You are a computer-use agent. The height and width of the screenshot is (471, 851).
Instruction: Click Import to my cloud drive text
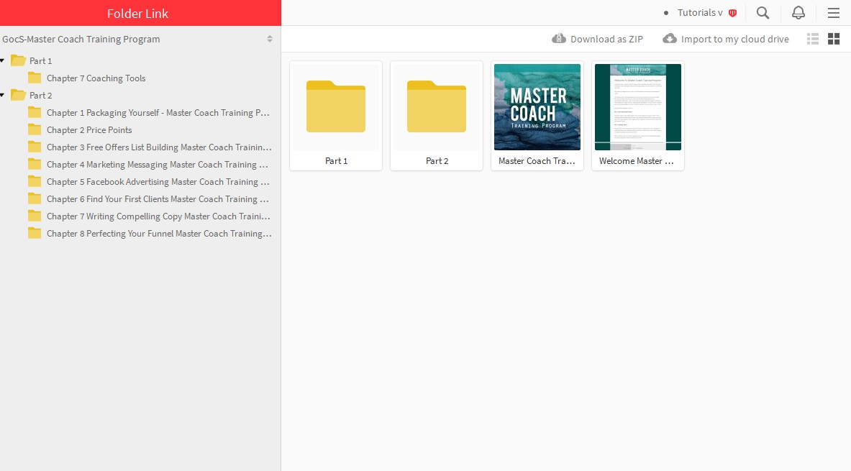(x=735, y=39)
